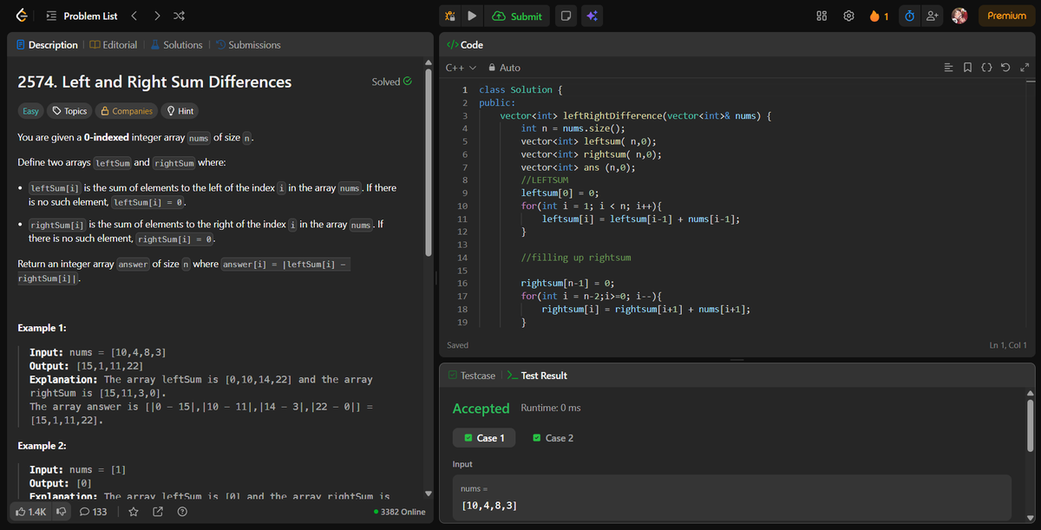The width and height of the screenshot is (1041, 530).
Task: Click the invite user icon
Action: coord(933,16)
